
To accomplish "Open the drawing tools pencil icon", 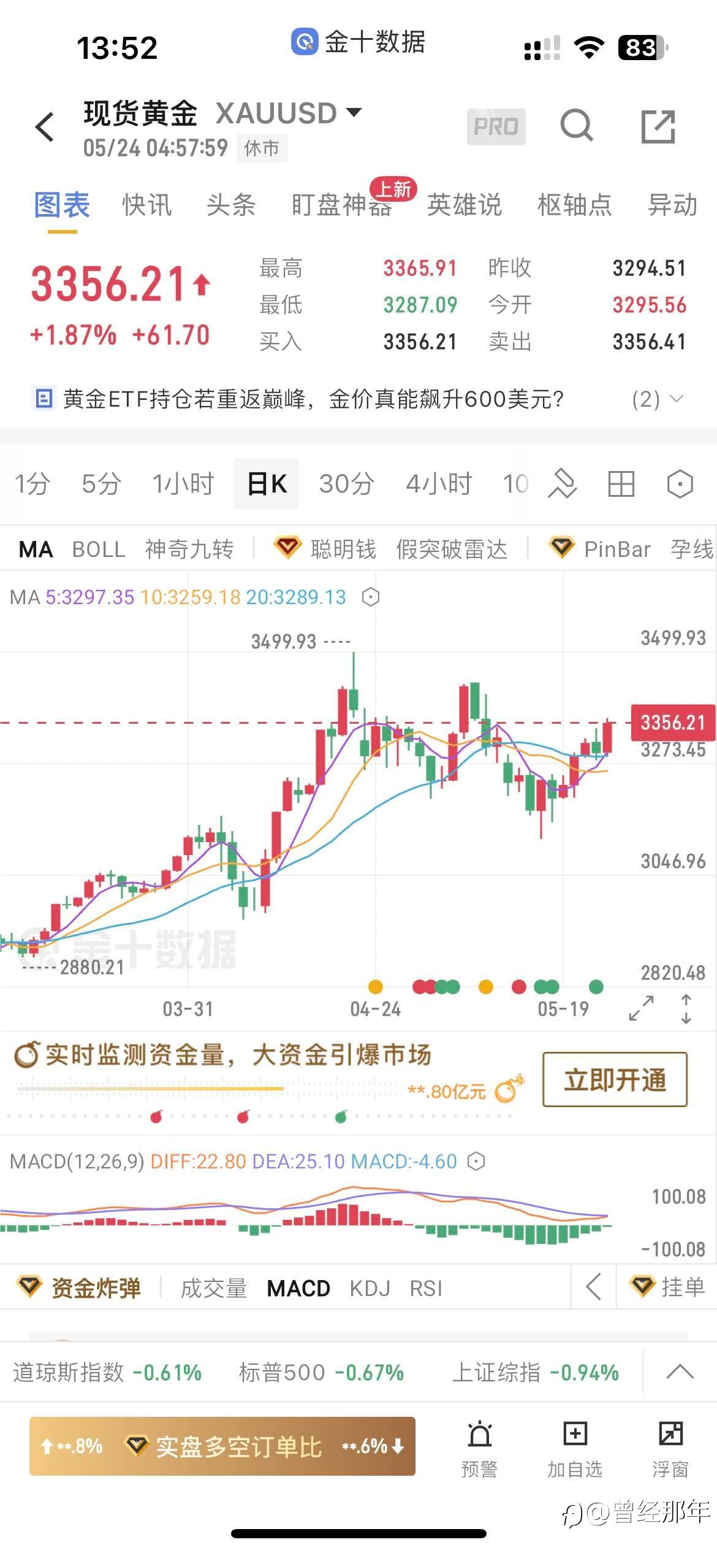I will (563, 484).
